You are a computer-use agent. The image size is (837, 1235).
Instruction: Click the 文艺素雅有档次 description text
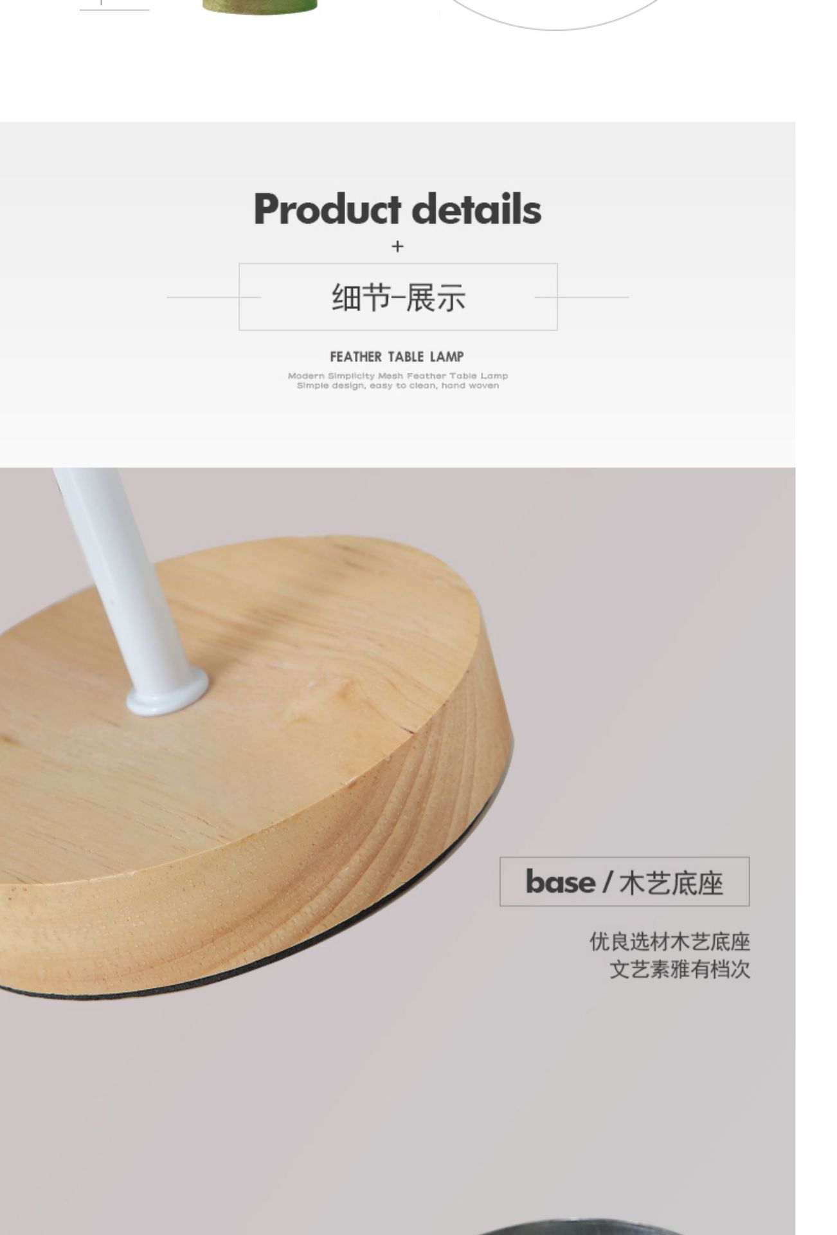[x=679, y=969]
